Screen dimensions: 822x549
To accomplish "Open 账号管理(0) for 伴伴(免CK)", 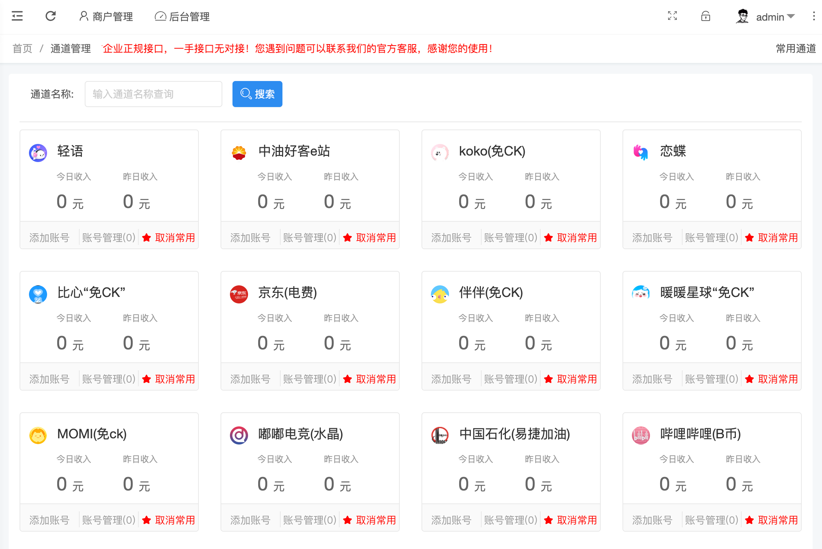I will (x=511, y=379).
